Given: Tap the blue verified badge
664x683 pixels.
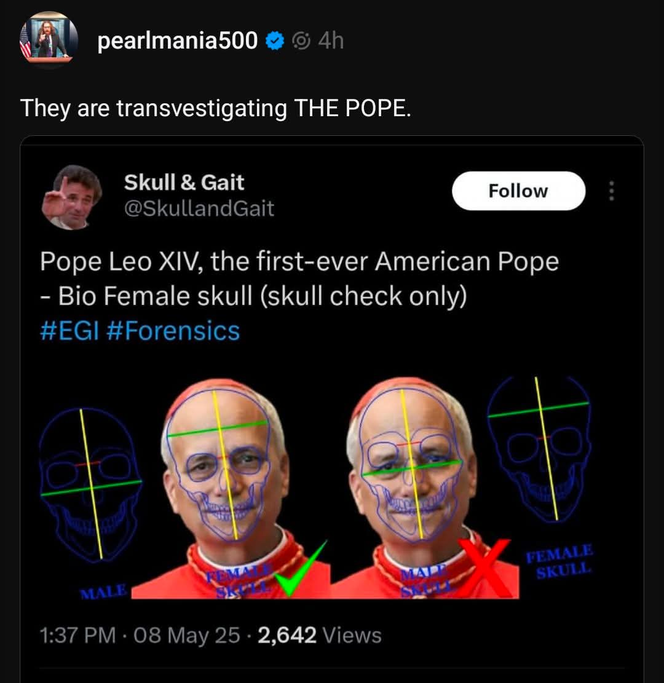Looking at the screenshot, I should tap(275, 41).
